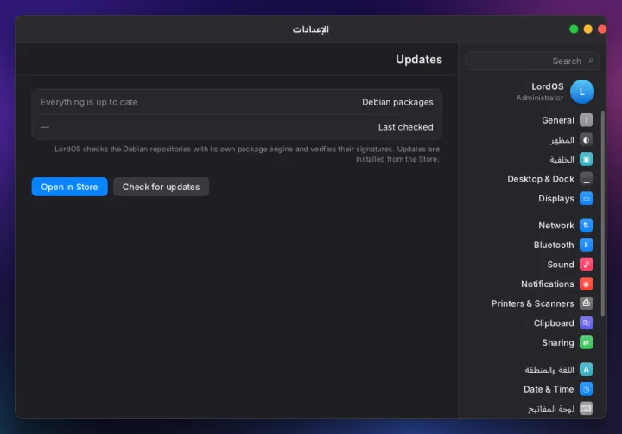Open General settings icon
The height and width of the screenshot is (434, 622).
click(x=586, y=120)
